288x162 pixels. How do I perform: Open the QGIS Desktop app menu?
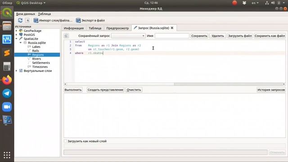(x=31, y=3)
